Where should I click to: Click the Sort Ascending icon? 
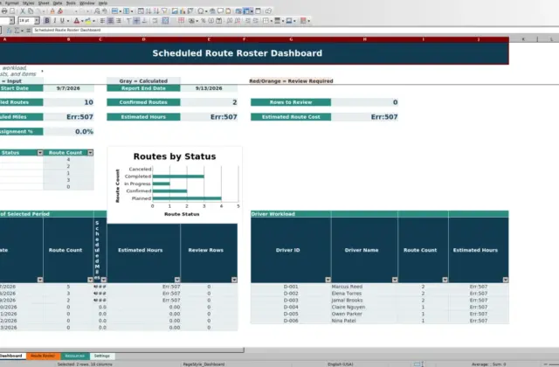pyautogui.click(x=148, y=11)
